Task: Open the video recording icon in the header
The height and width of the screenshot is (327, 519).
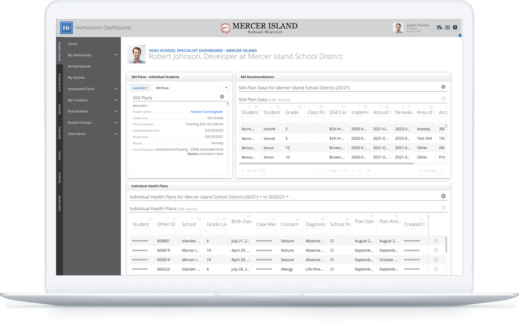Action: 439,27
